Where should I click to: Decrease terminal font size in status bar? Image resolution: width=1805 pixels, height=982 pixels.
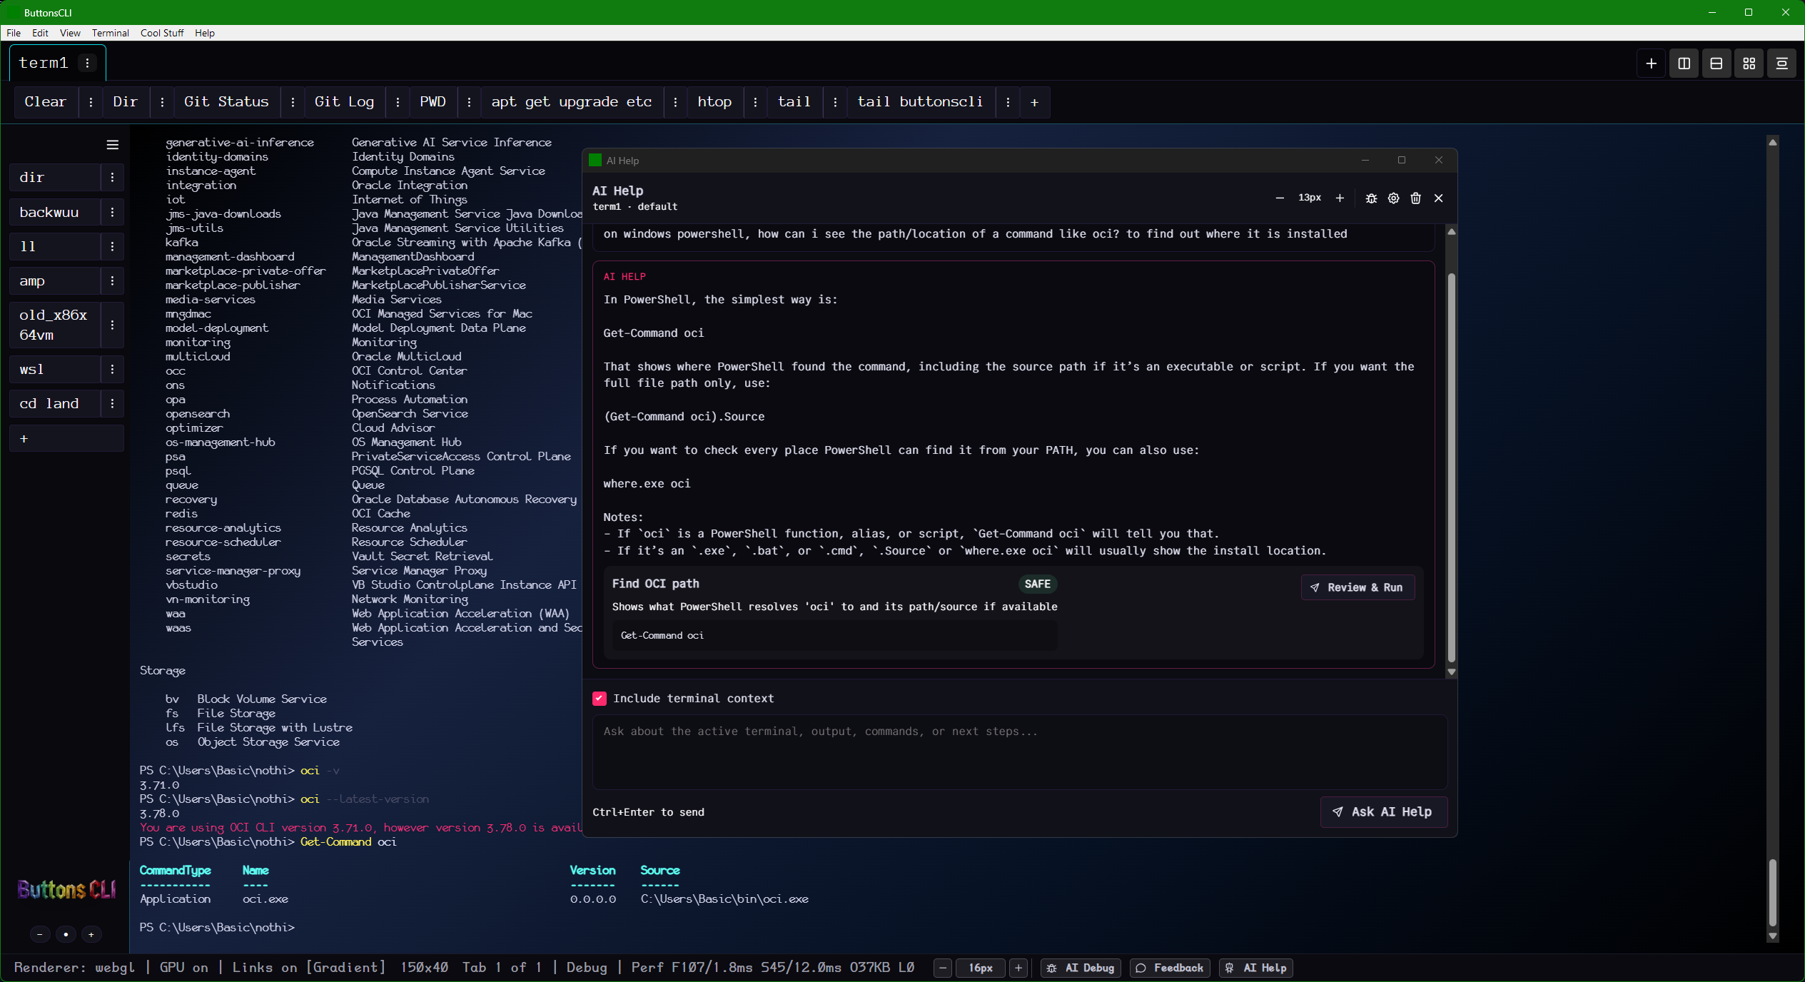[943, 968]
